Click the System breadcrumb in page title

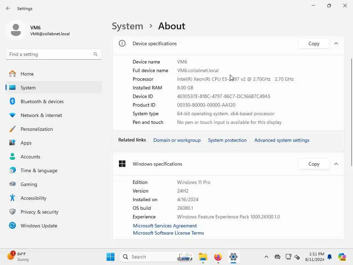tap(128, 26)
